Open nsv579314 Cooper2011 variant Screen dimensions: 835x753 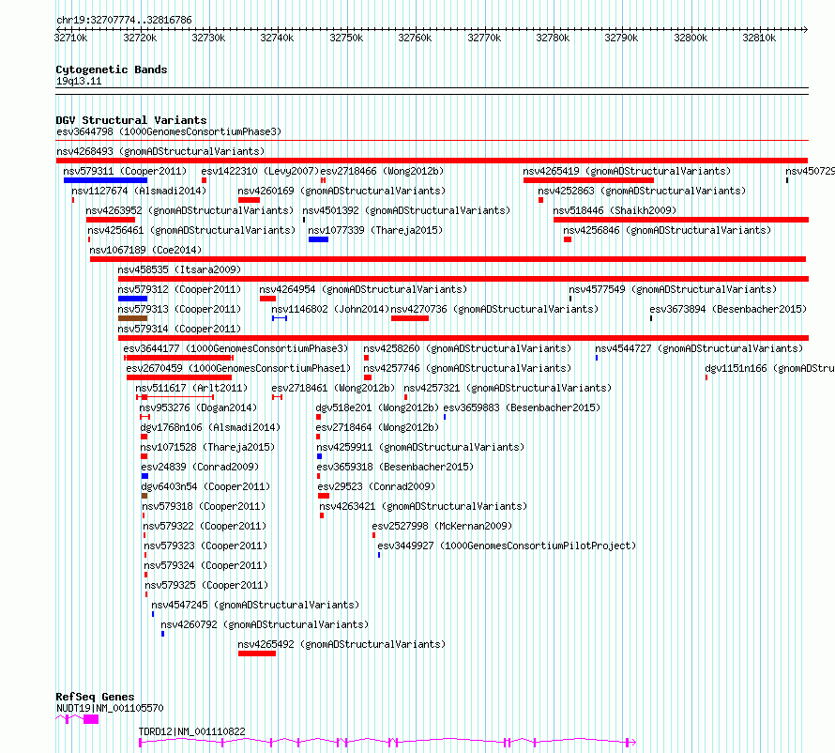click(x=179, y=329)
